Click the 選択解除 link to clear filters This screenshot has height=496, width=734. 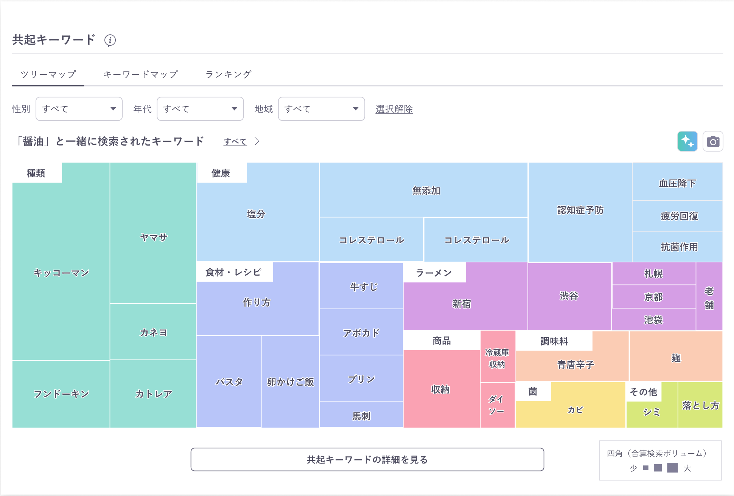tap(394, 109)
